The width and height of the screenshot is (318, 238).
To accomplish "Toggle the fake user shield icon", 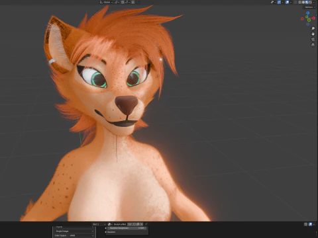I will 134,224.
